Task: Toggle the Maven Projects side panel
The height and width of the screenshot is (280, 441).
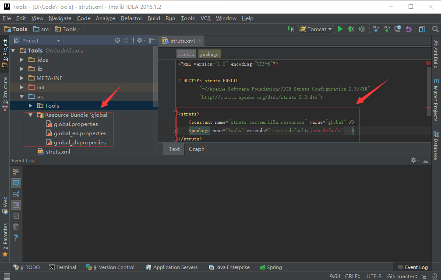Action: coord(436,100)
